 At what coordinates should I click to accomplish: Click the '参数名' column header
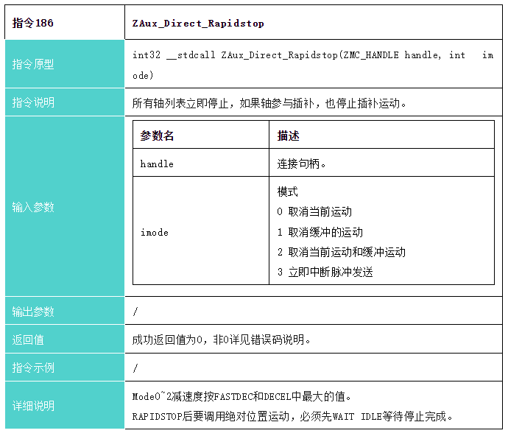pos(201,135)
